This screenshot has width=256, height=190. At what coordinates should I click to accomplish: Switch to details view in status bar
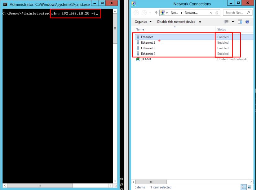pyautogui.click(x=244, y=187)
